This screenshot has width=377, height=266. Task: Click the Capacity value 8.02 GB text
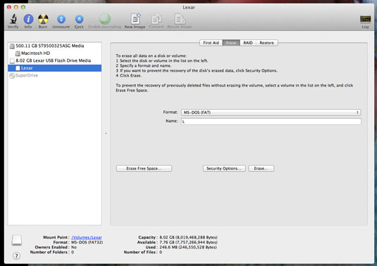[x=189, y=237]
